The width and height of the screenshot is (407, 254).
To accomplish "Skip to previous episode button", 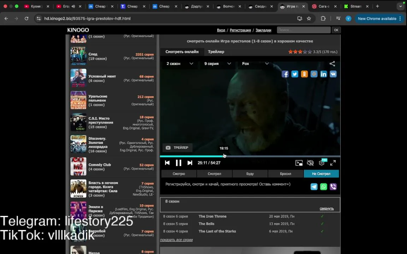I will point(167,163).
